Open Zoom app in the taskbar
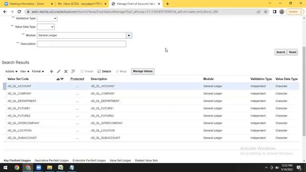The height and width of the screenshot is (172, 306). [39, 168]
